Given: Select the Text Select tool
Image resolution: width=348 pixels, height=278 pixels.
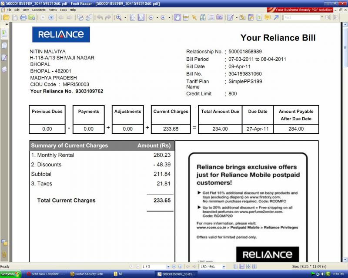Looking at the screenshot, I should click(211, 17).
